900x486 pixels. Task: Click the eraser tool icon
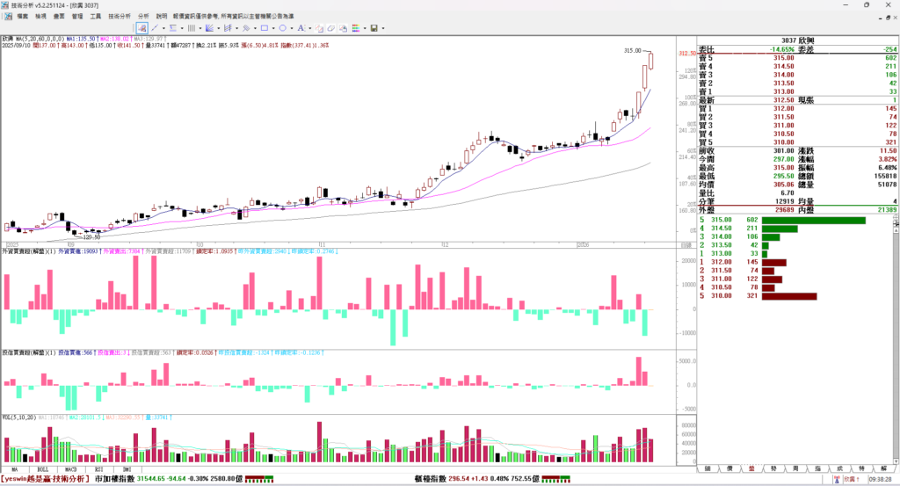pyautogui.click(x=321, y=28)
